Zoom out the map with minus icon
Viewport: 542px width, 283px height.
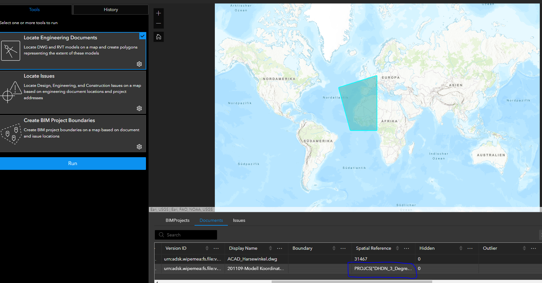pos(159,23)
